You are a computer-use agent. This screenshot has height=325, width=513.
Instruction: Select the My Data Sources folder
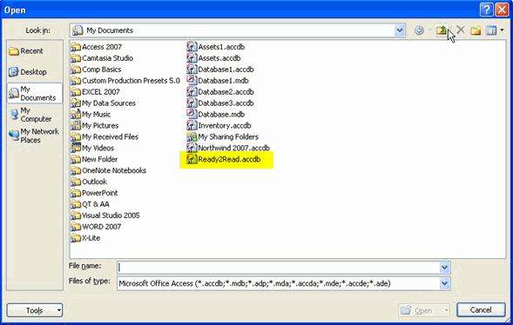click(x=104, y=103)
